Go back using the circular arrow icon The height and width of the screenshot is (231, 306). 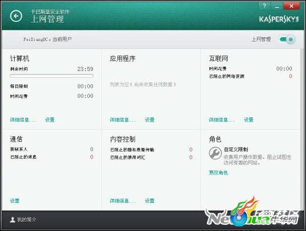coord(16,16)
